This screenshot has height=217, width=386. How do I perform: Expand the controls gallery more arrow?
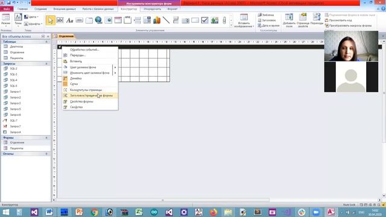click(x=231, y=25)
